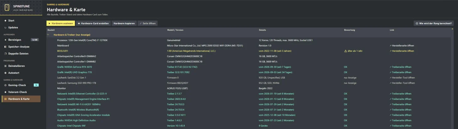Viewport: 458px width, 129px height.
Task: Open the Updates section
Action: pos(21,28)
